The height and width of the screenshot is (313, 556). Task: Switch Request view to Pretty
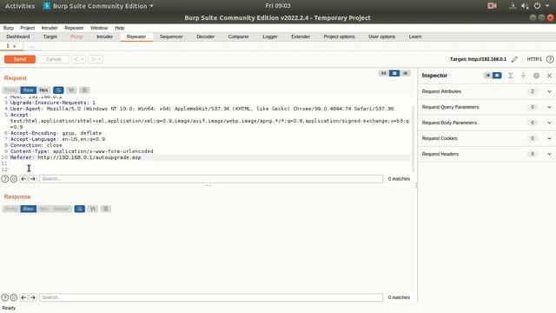pos(11,90)
